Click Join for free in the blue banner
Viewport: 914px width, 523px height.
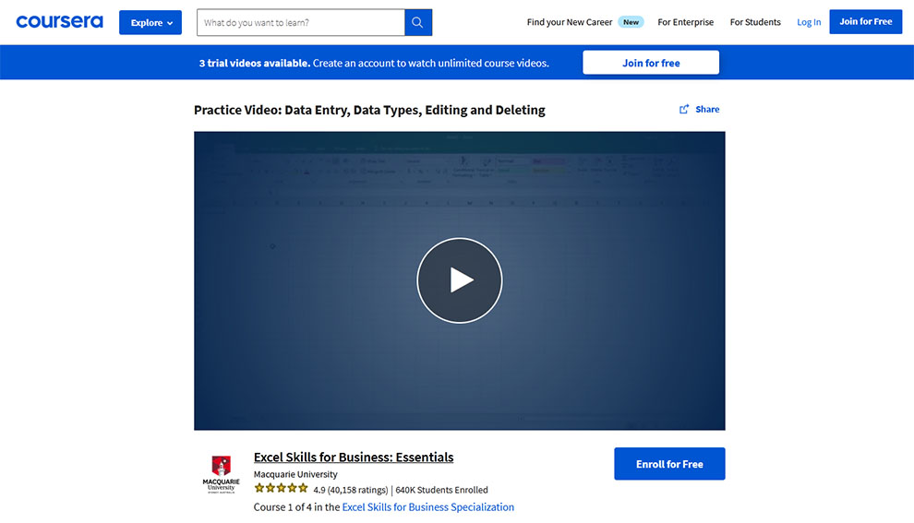[651, 63]
